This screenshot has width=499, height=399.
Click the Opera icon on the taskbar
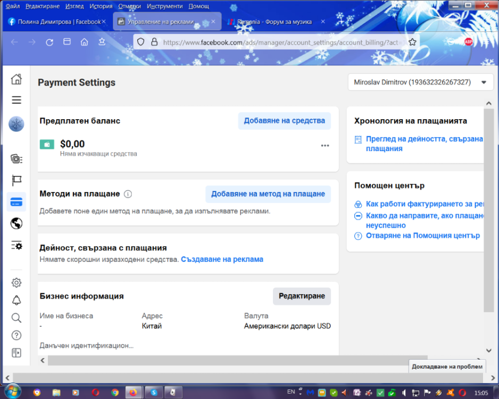(x=95, y=393)
